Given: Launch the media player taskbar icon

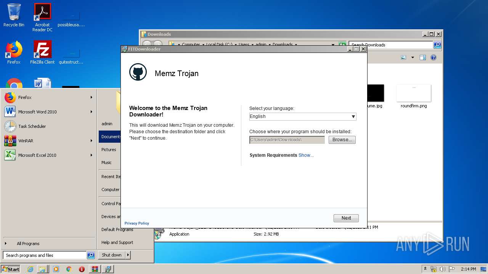Looking at the screenshot, I should (56, 269).
